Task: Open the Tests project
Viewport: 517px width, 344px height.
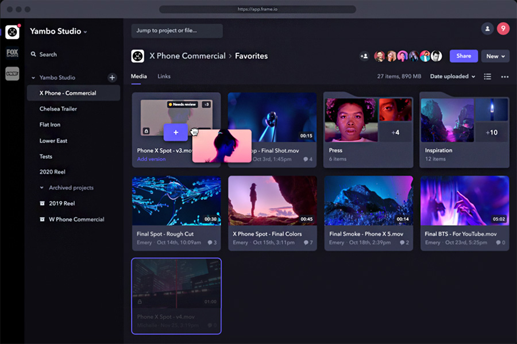Action: coord(46,157)
